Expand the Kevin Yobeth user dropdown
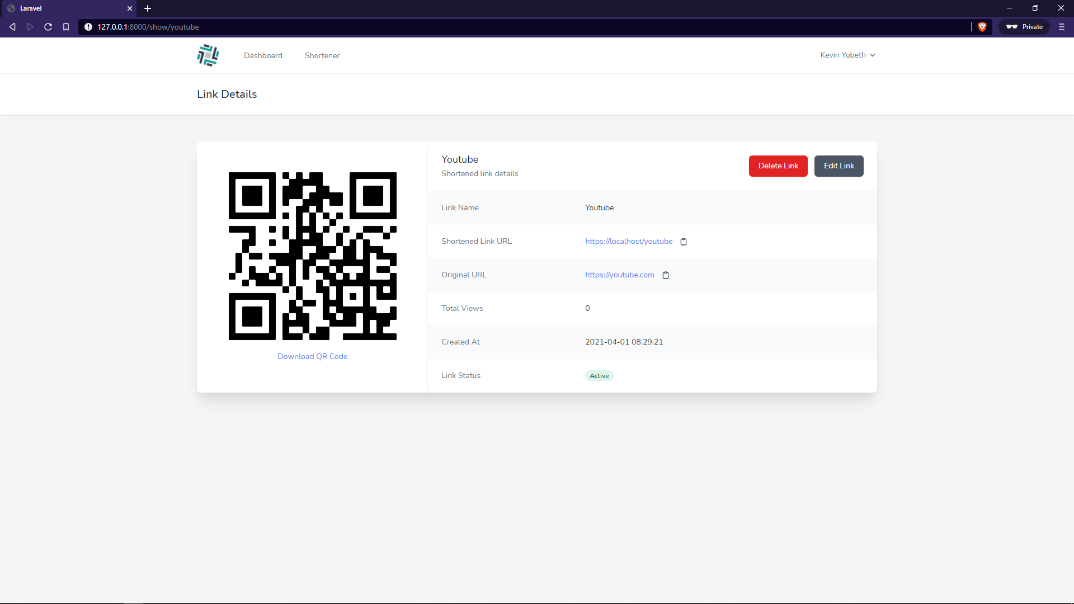 click(x=847, y=55)
